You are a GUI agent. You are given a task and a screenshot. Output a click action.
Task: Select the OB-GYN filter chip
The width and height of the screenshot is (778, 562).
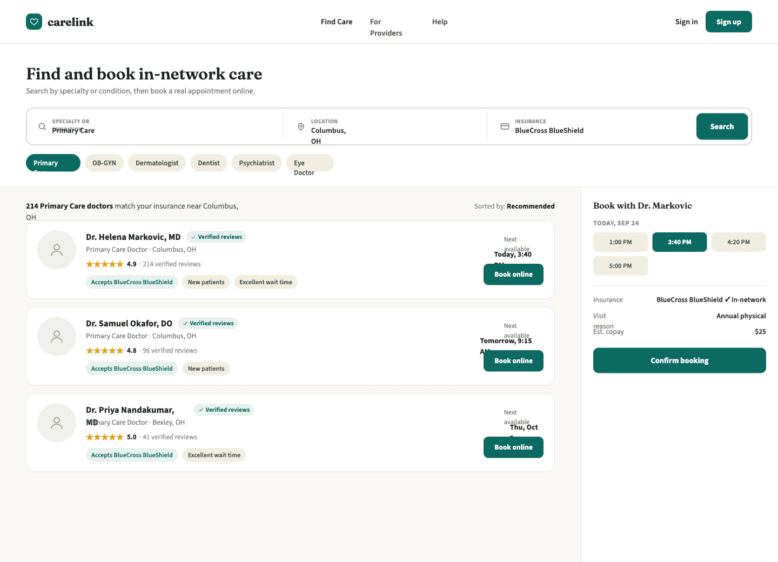(104, 163)
